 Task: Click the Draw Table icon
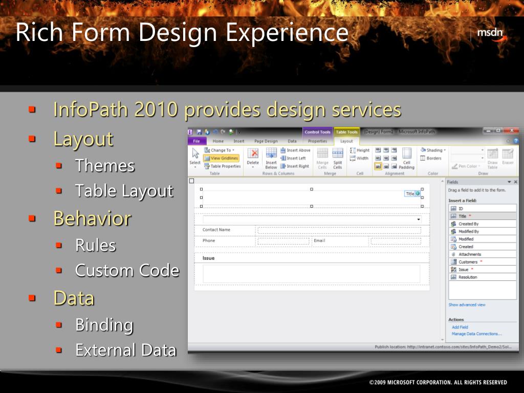(493, 154)
